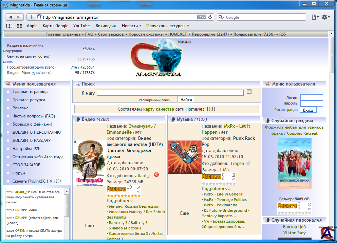Expand the Новости bookmarks dropdown
Viewport: 337px width, 243px height.
132,26
